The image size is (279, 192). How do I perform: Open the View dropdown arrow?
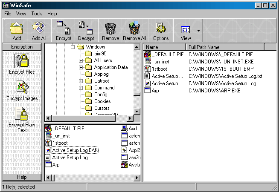pos(198,31)
